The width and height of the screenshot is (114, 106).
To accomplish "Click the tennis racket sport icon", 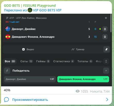I will [7, 18].
